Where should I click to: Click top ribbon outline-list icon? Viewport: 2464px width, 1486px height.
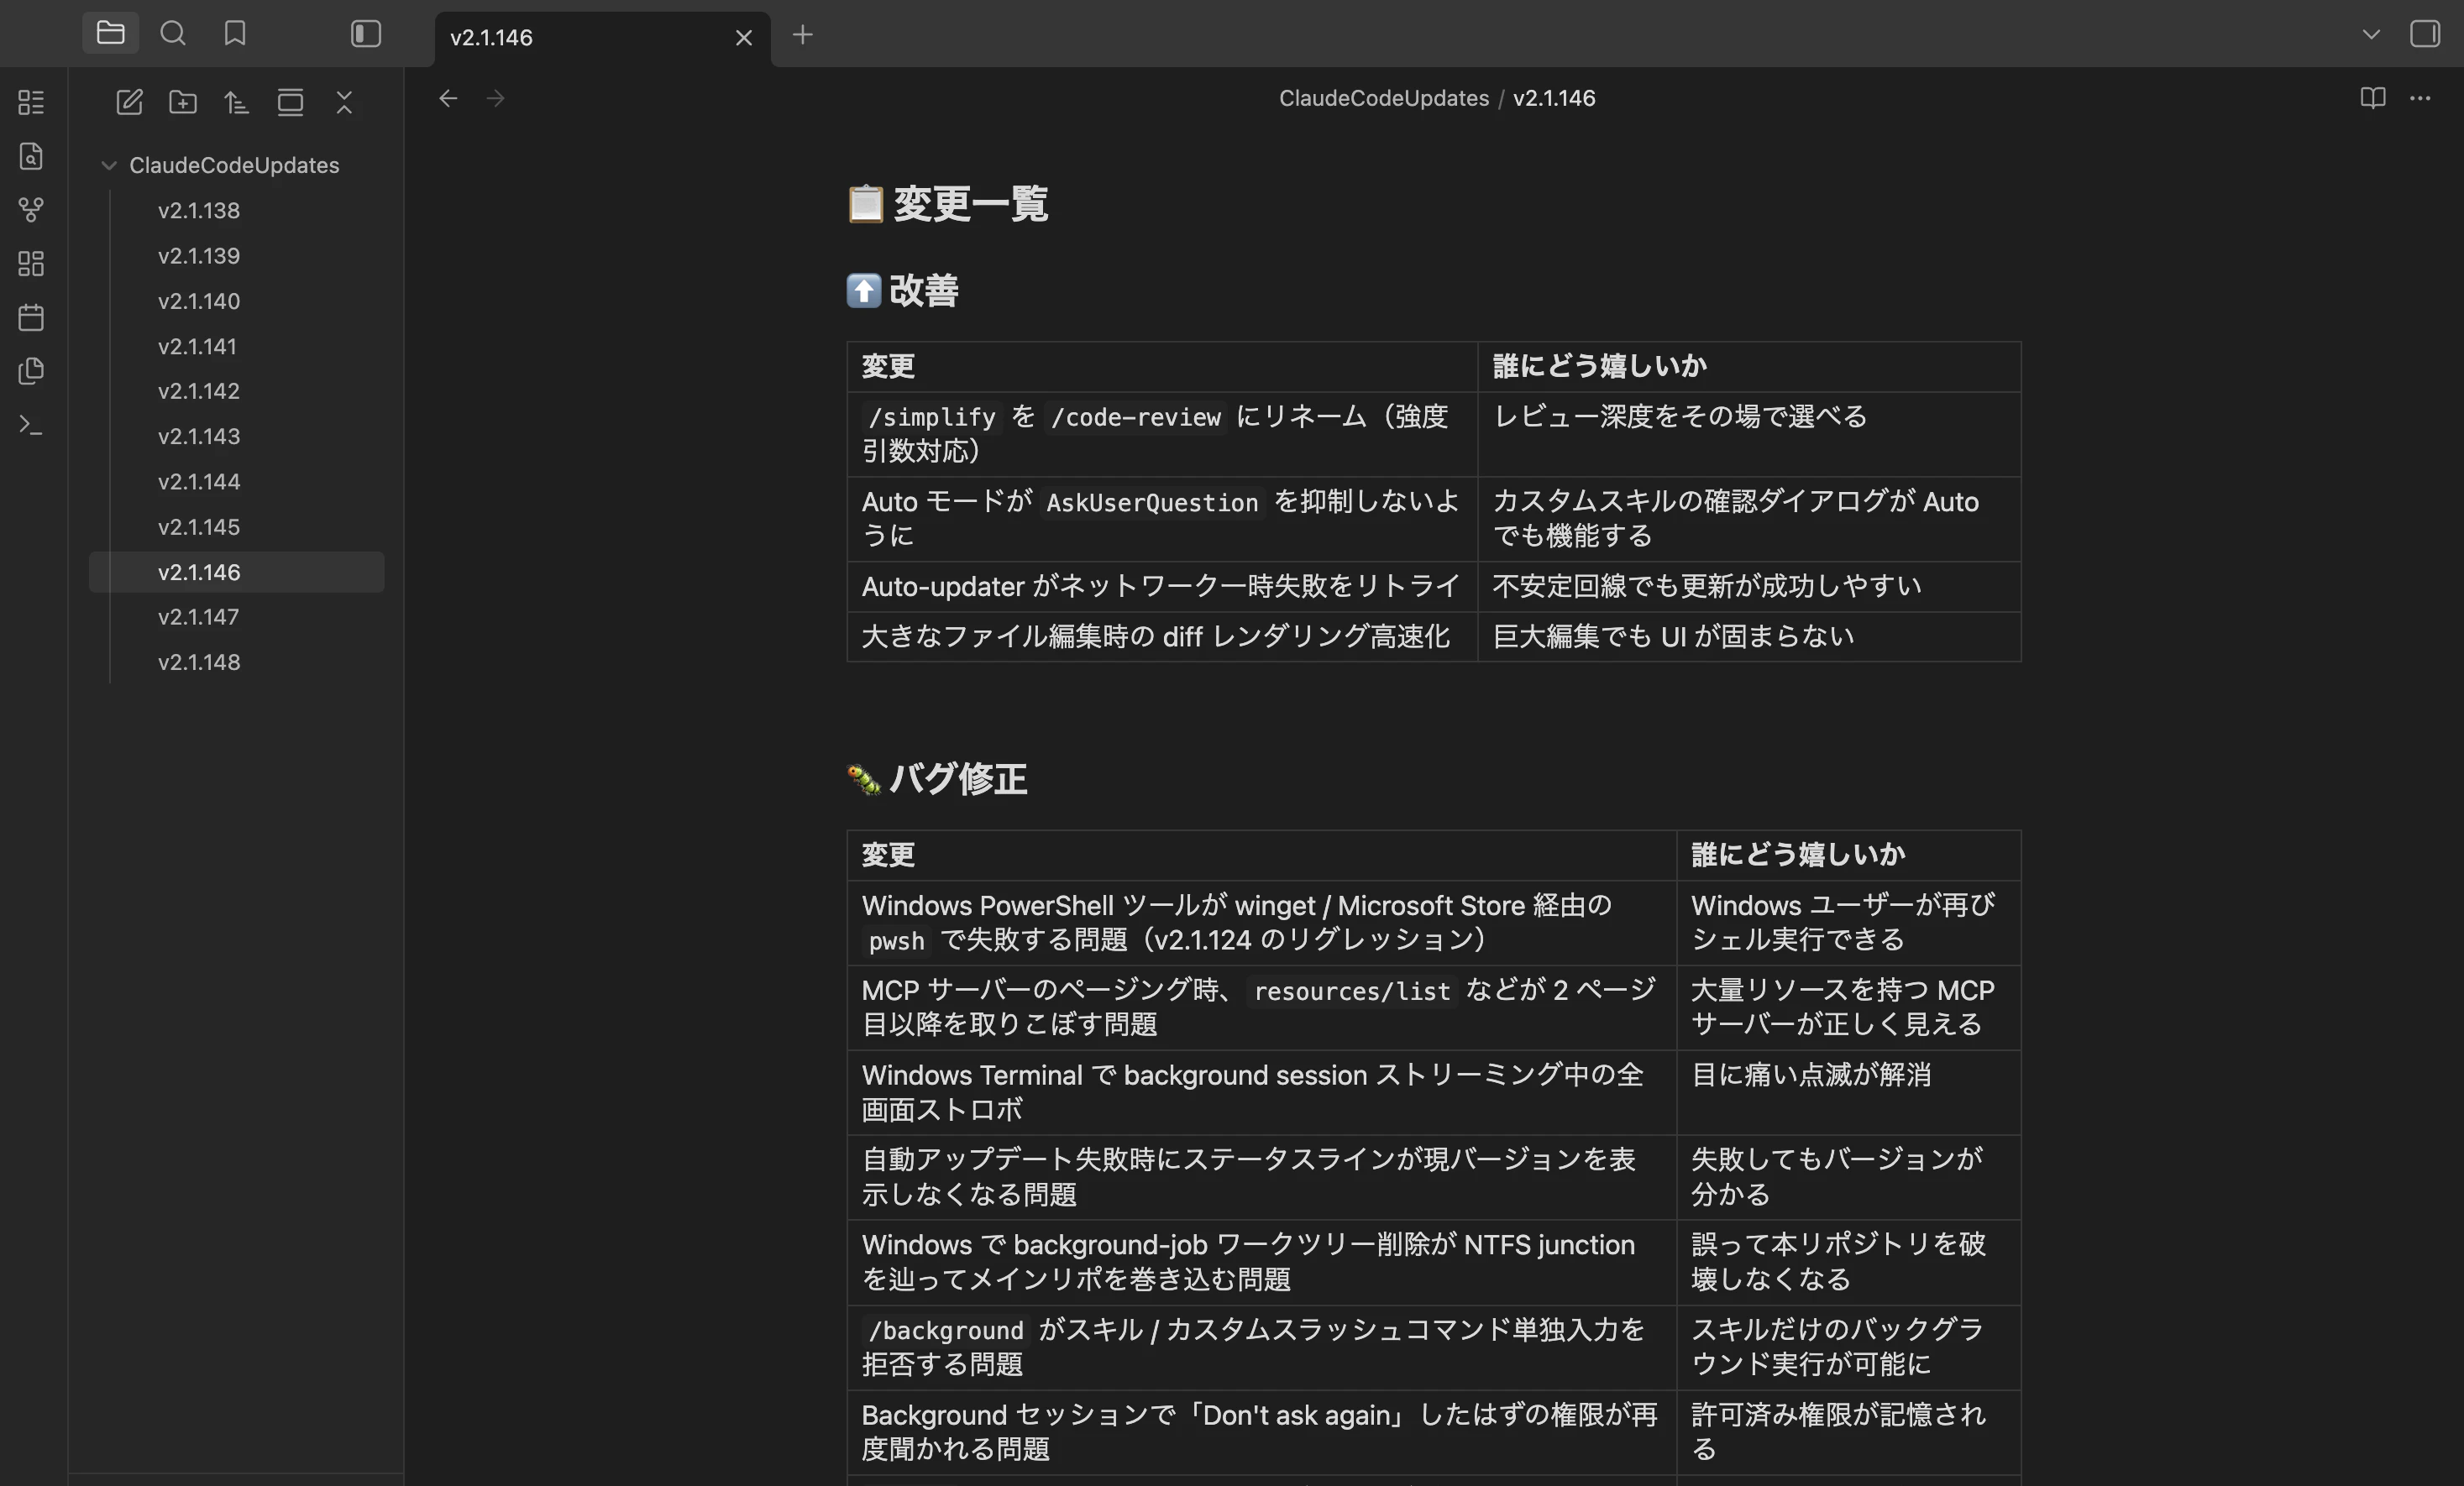(x=31, y=102)
